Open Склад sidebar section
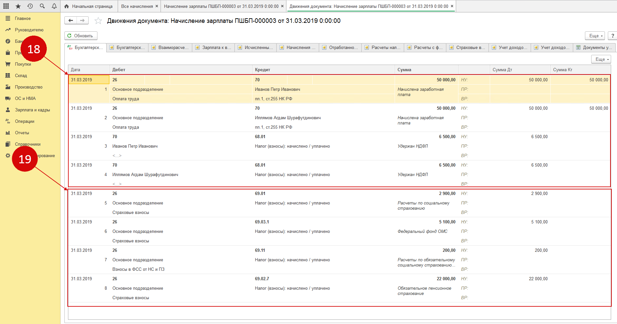The width and height of the screenshot is (617, 324). pyautogui.click(x=21, y=76)
